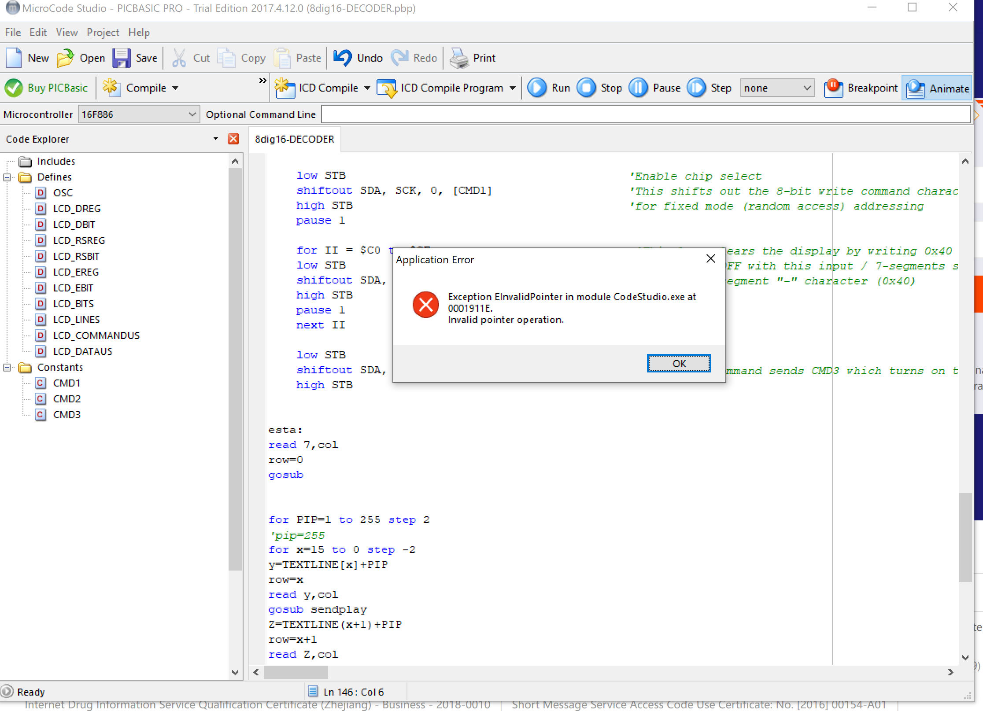Select the Microcontroller 16F886 dropdown
Screen dimensions: 983x711
(x=141, y=114)
